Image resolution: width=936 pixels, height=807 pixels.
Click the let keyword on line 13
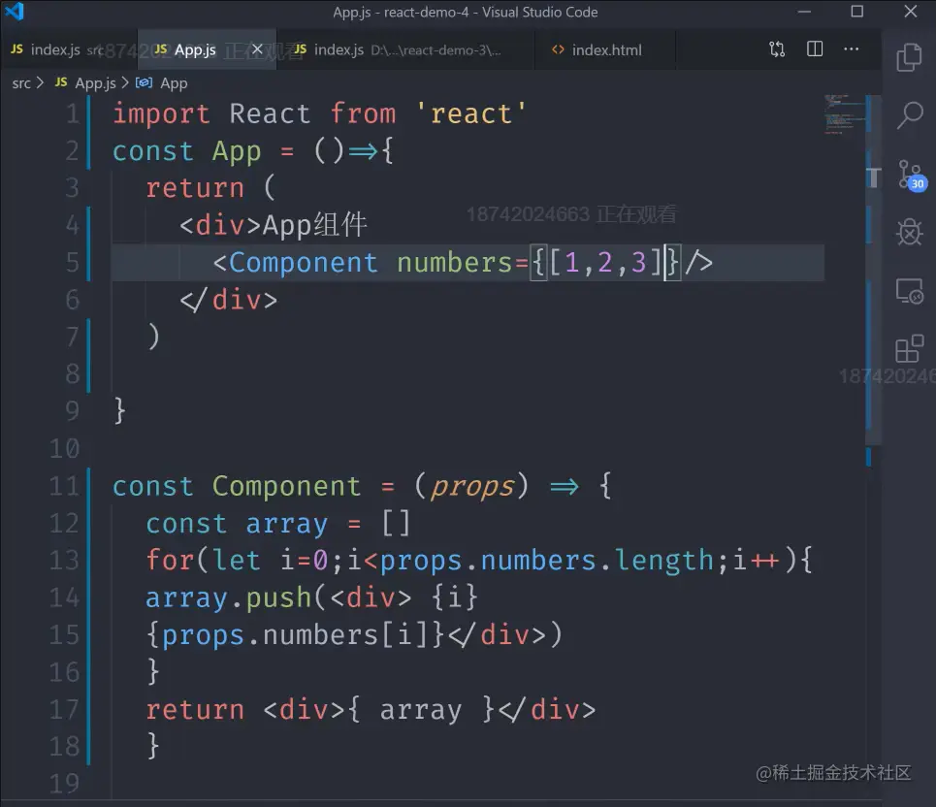coord(237,561)
